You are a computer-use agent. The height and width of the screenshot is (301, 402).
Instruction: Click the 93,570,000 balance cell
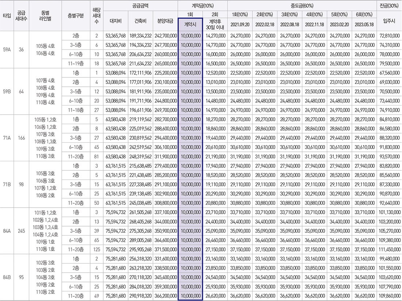[389, 157]
